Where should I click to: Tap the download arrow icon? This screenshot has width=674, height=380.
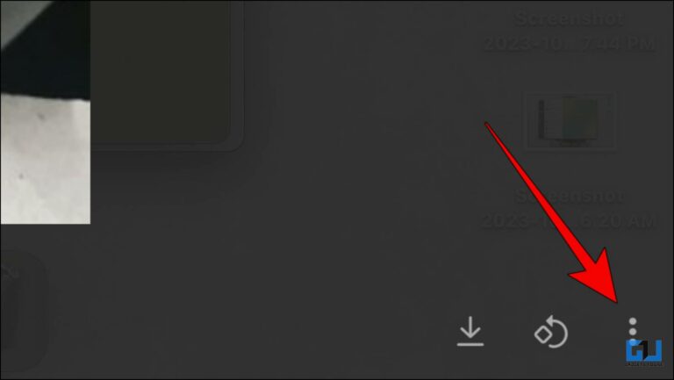point(470,331)
